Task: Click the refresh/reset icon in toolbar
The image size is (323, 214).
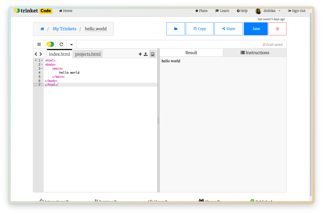Action: 61,44
